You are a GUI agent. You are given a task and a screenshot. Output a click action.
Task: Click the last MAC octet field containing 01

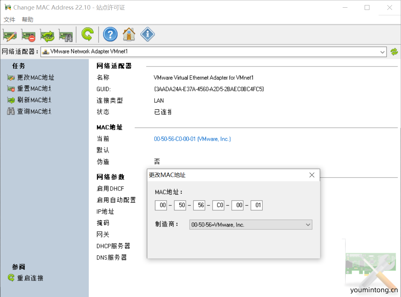[257, 205]
